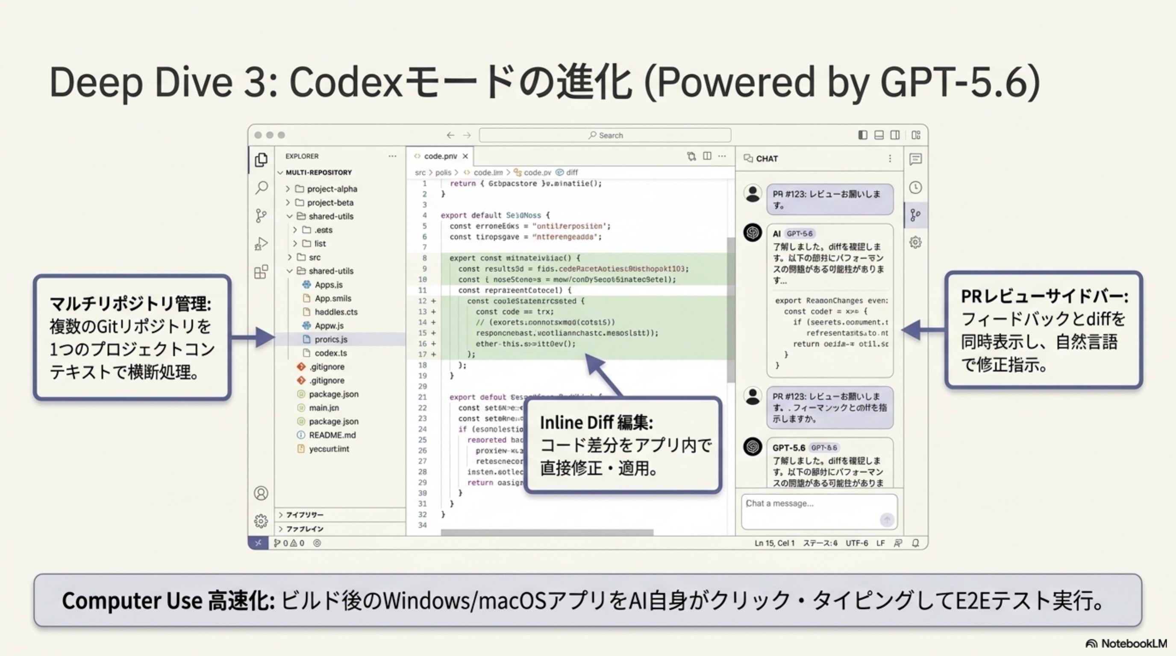Click the open changes icon in editor toolbar
Viewport: 1176px width, 656px height.
(691, 156)
